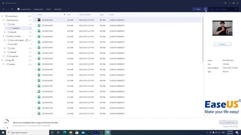Expand the Camera tag node
The width and height of the screenshot is (241, 135).
tap(3, 64)
